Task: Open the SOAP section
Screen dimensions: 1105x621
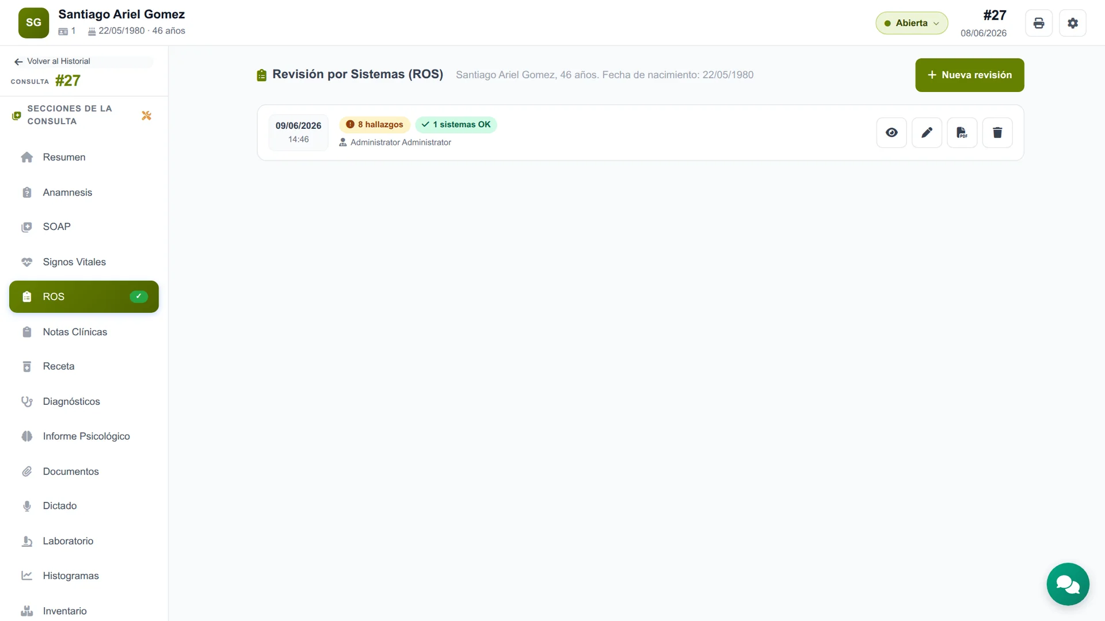Action: pyautogui.click(x=84, y=227)
